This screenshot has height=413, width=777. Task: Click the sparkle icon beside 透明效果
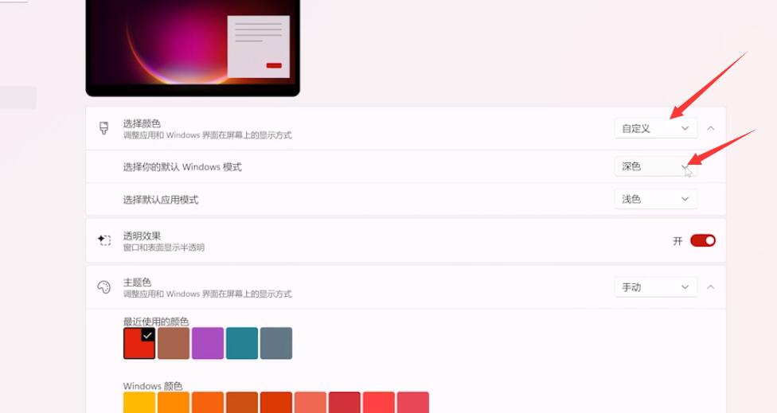[x=104, y=240]
